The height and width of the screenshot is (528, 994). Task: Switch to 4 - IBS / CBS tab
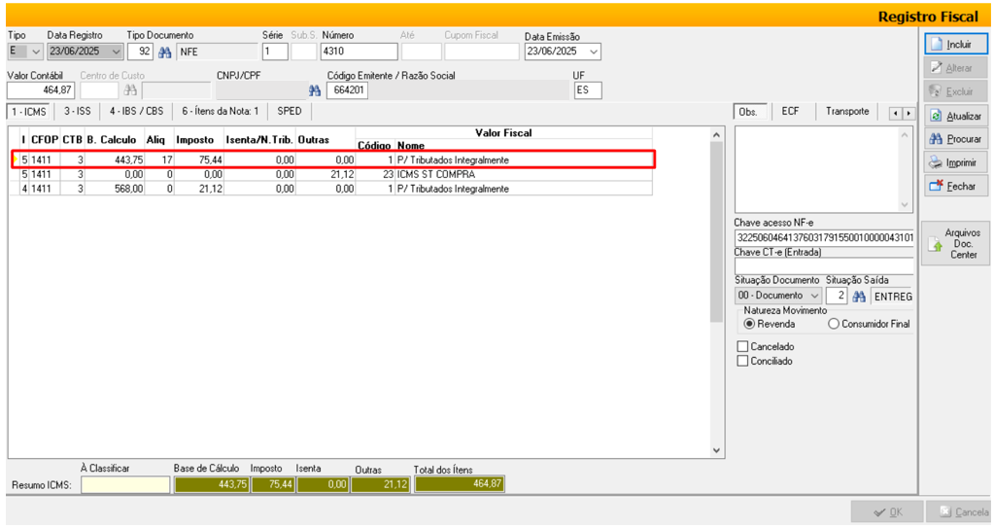point(136,112)
